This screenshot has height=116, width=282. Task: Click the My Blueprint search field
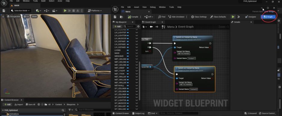tap(130, 26)
